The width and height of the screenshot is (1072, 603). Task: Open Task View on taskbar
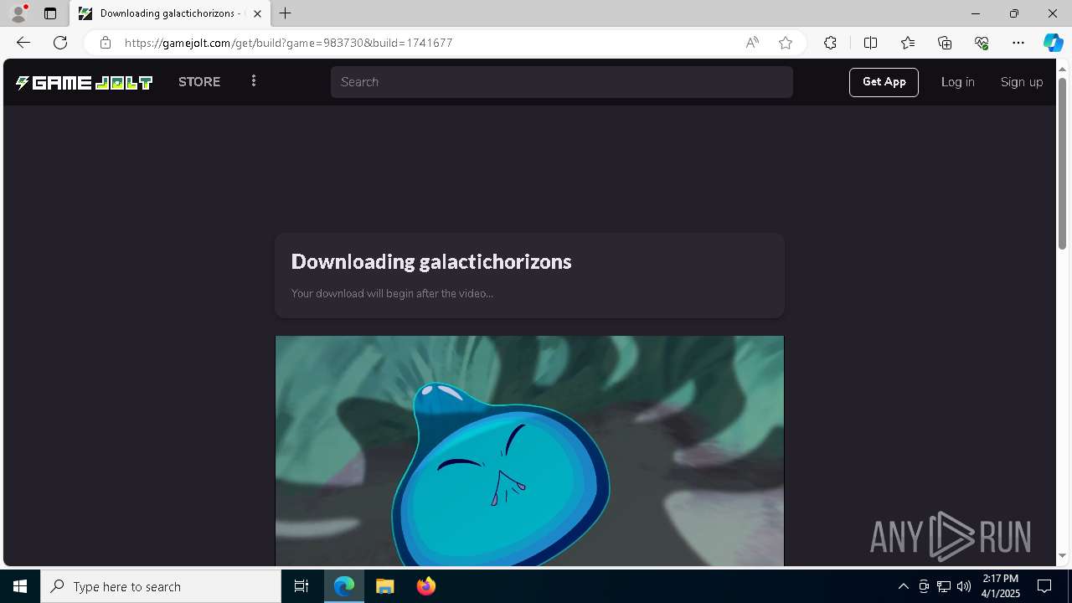point(301,586)
